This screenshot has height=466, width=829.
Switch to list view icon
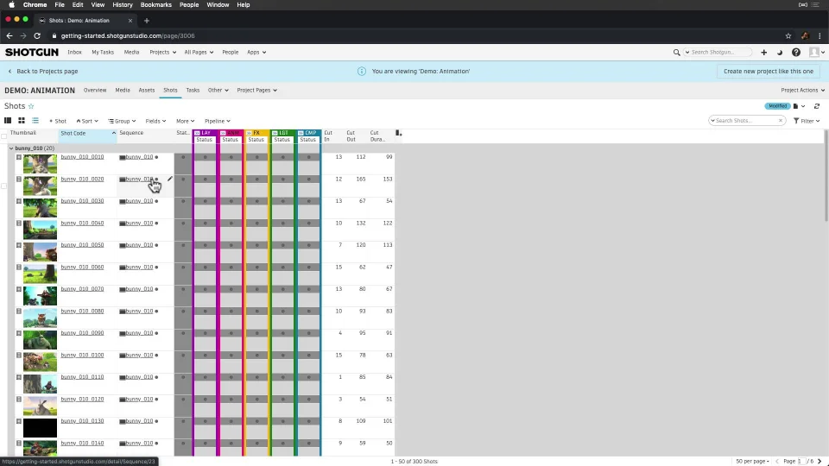click(35, 121)
